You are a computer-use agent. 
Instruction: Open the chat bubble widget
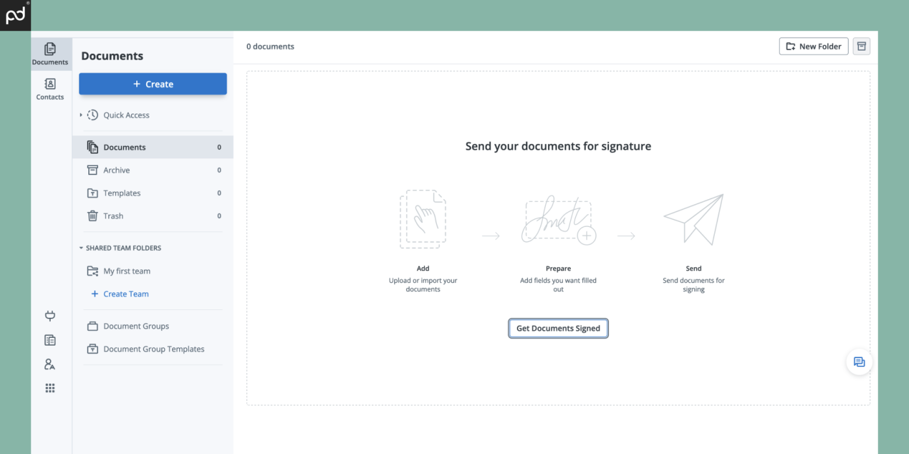tap(859, 362)
